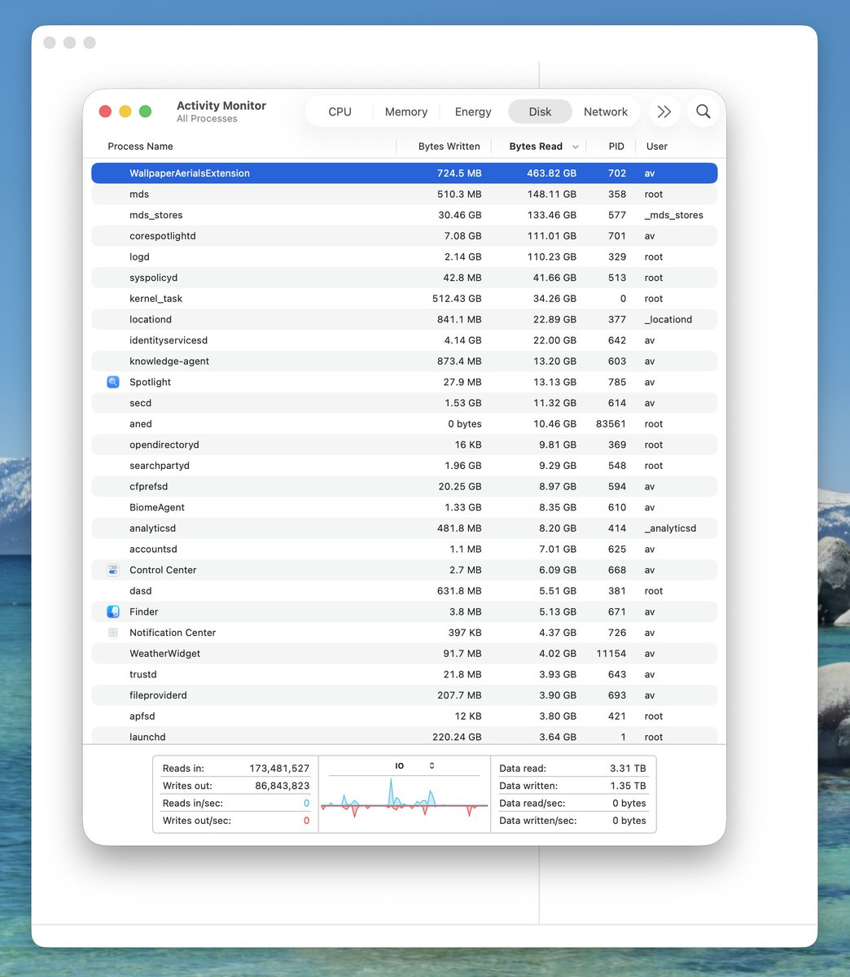
Task: Click the Reads in count 173,481,527
Action: (x=279, y=769)
